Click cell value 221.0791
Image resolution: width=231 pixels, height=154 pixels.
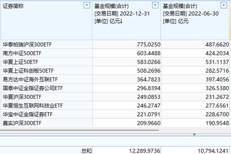[x=149, y=114]
